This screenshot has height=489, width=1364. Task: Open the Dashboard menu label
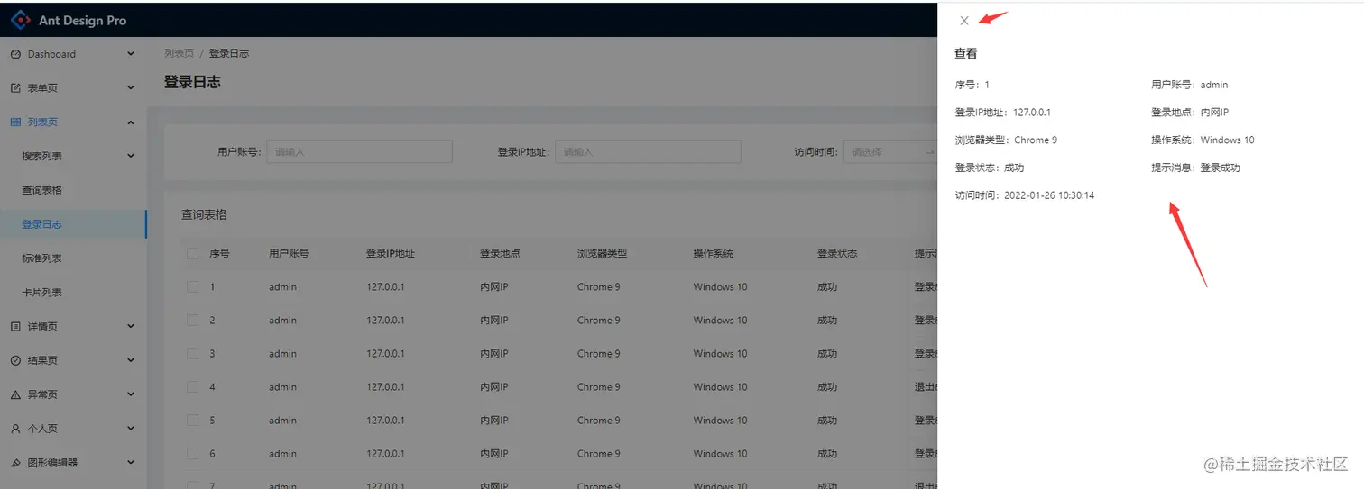pos(51,54)
